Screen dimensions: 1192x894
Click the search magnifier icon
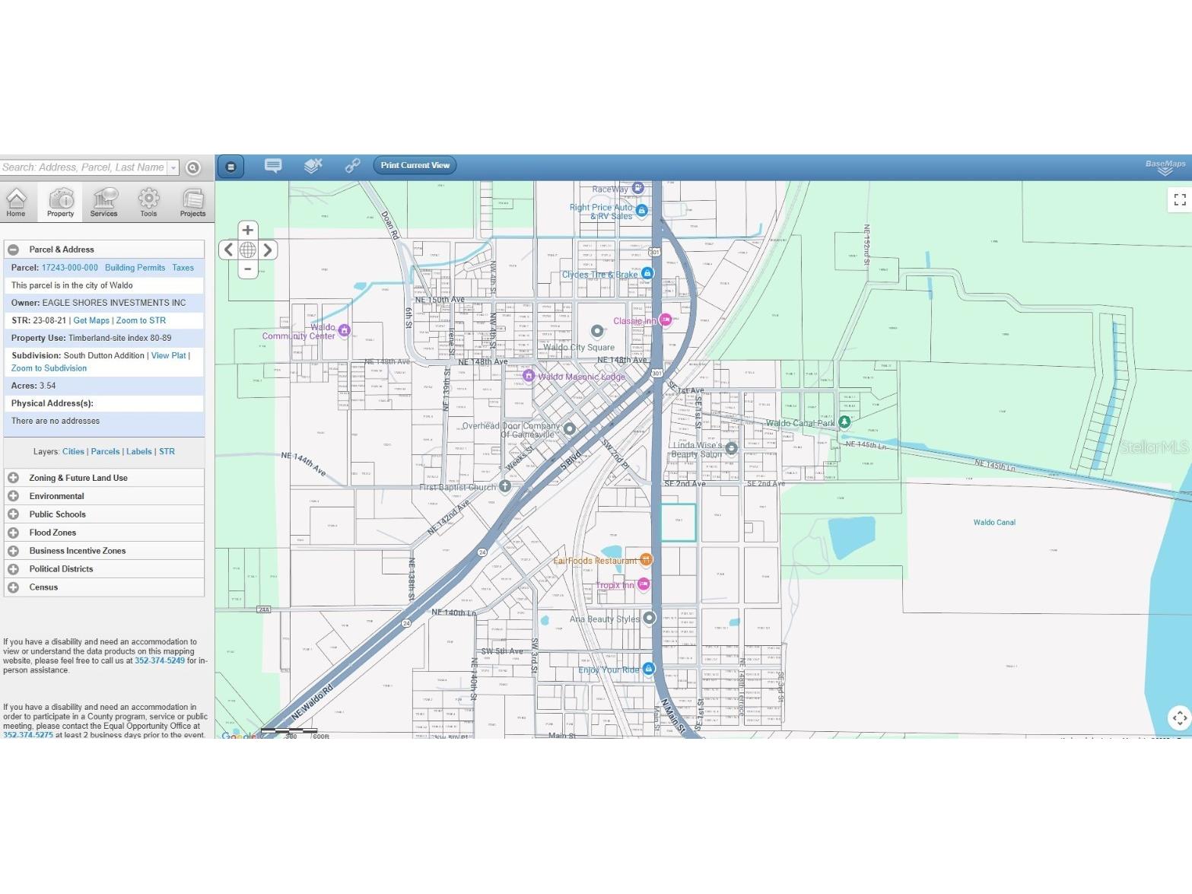193,168
